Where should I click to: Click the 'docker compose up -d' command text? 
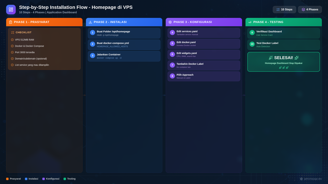point(109,58)
